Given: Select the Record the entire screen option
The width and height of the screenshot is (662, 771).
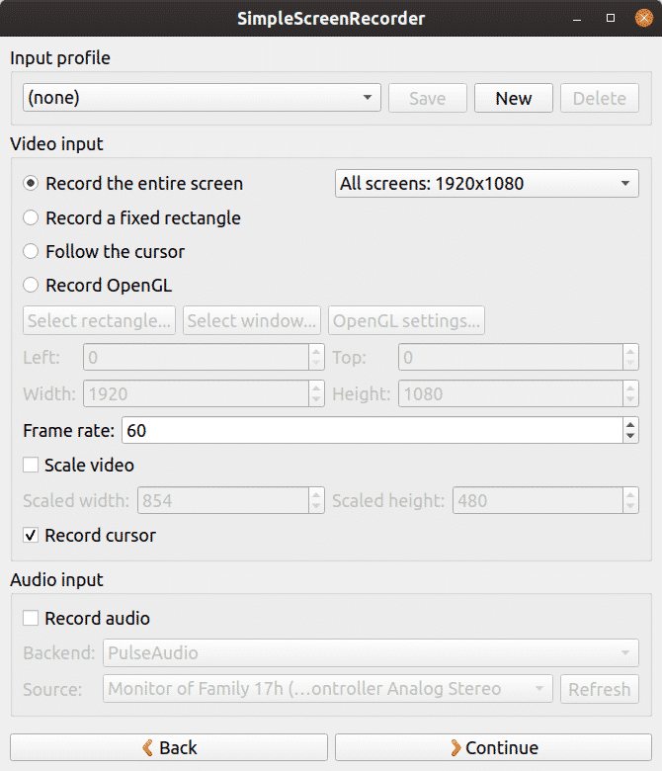Looking at the screenshot, I should pos(32,184).
